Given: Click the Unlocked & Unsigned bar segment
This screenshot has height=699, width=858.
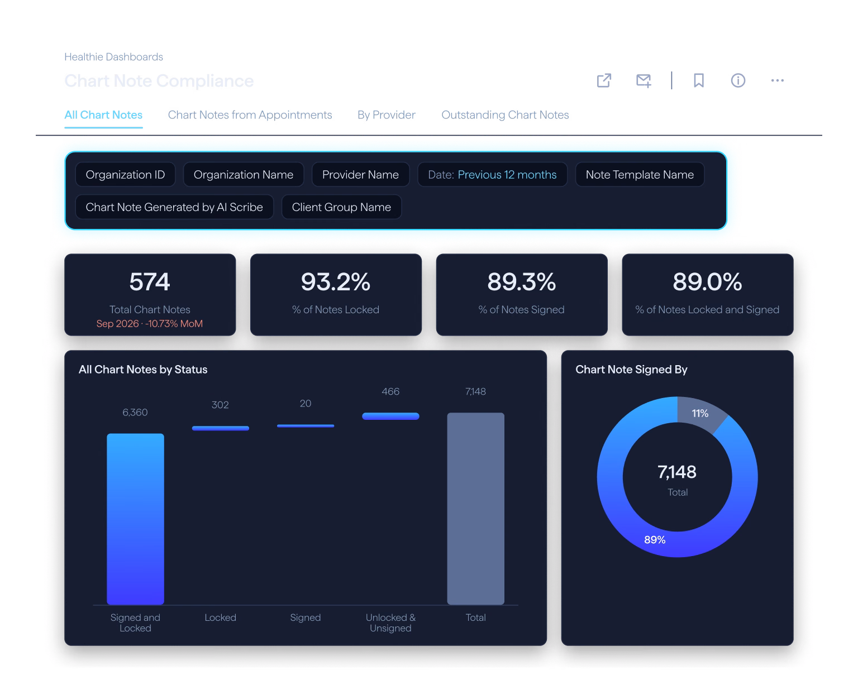Looking at the screenshot, I should click(x=390, y=416).
